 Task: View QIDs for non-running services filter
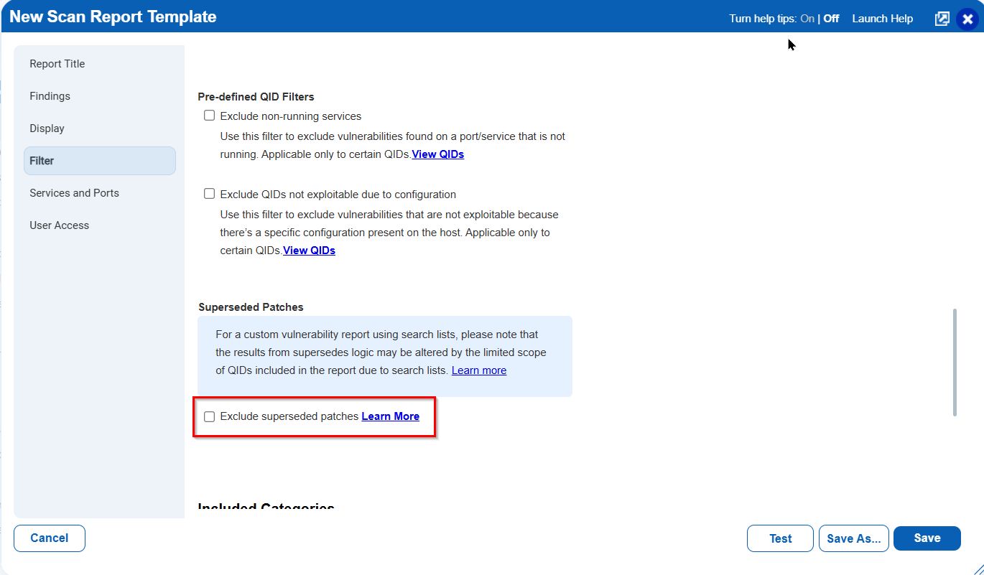(x=437, y=154)
